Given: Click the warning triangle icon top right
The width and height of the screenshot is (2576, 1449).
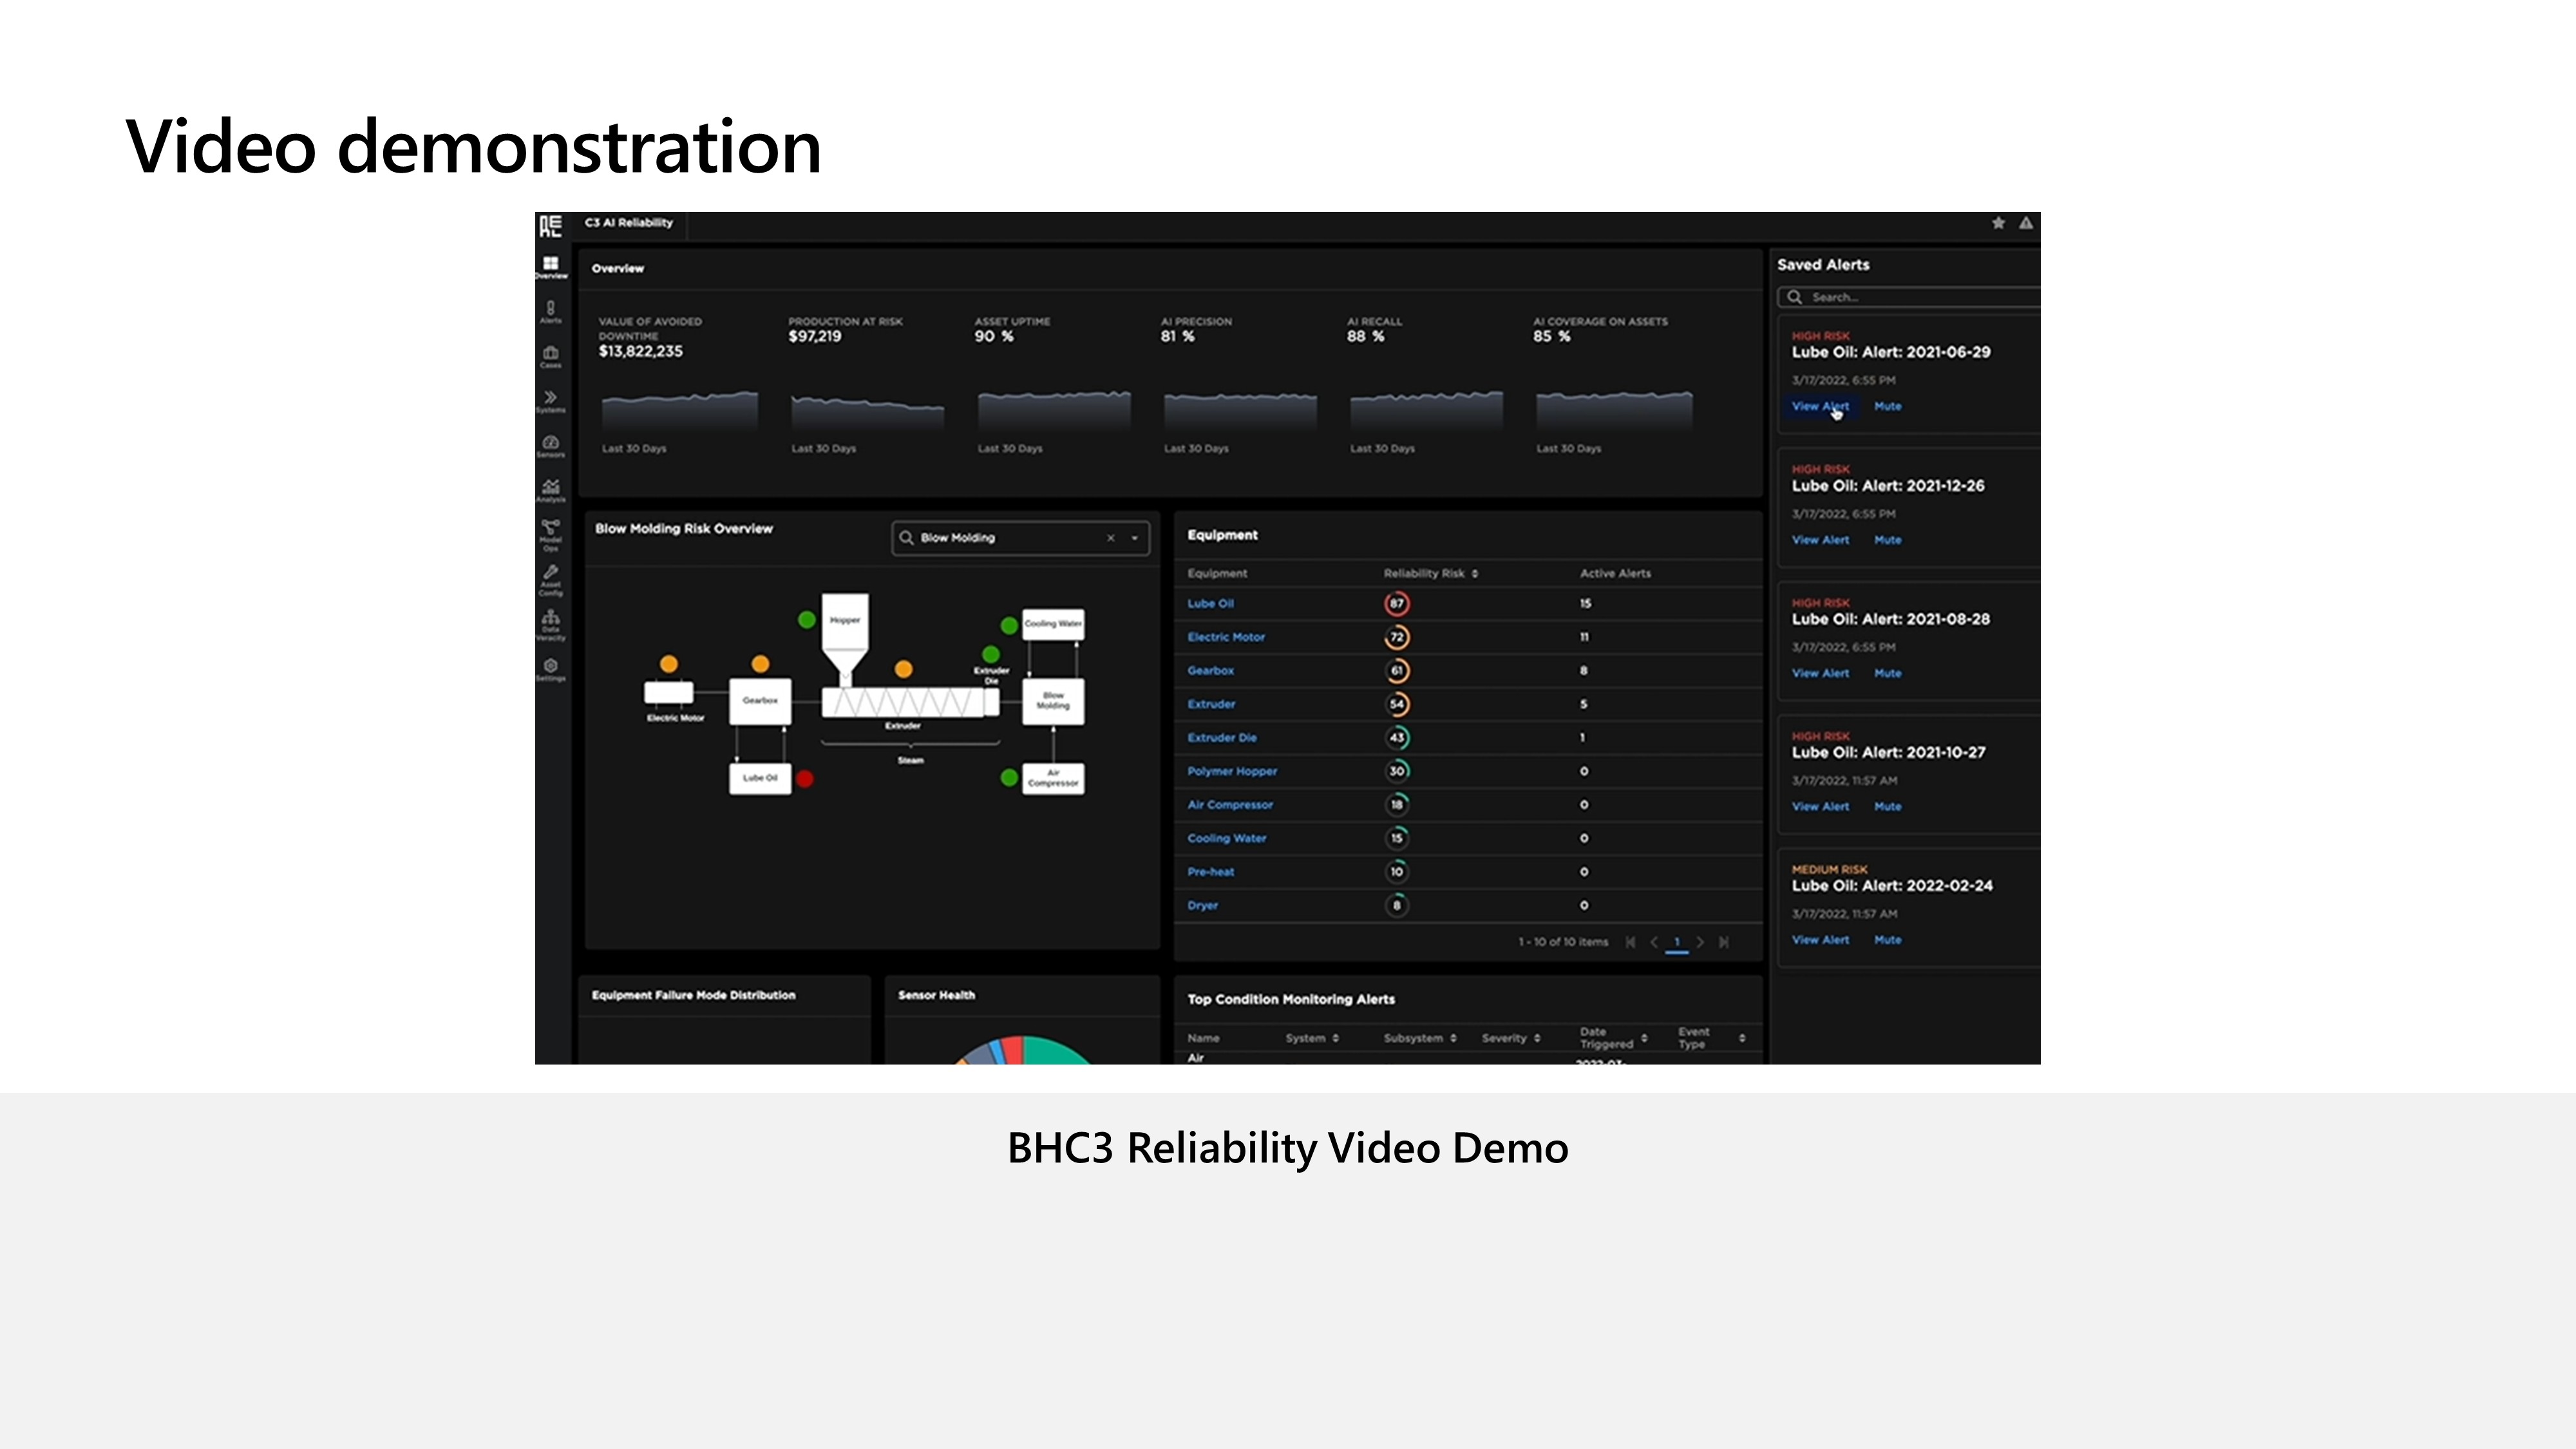Looking at the screenshot, I should tap(2025, 223).
